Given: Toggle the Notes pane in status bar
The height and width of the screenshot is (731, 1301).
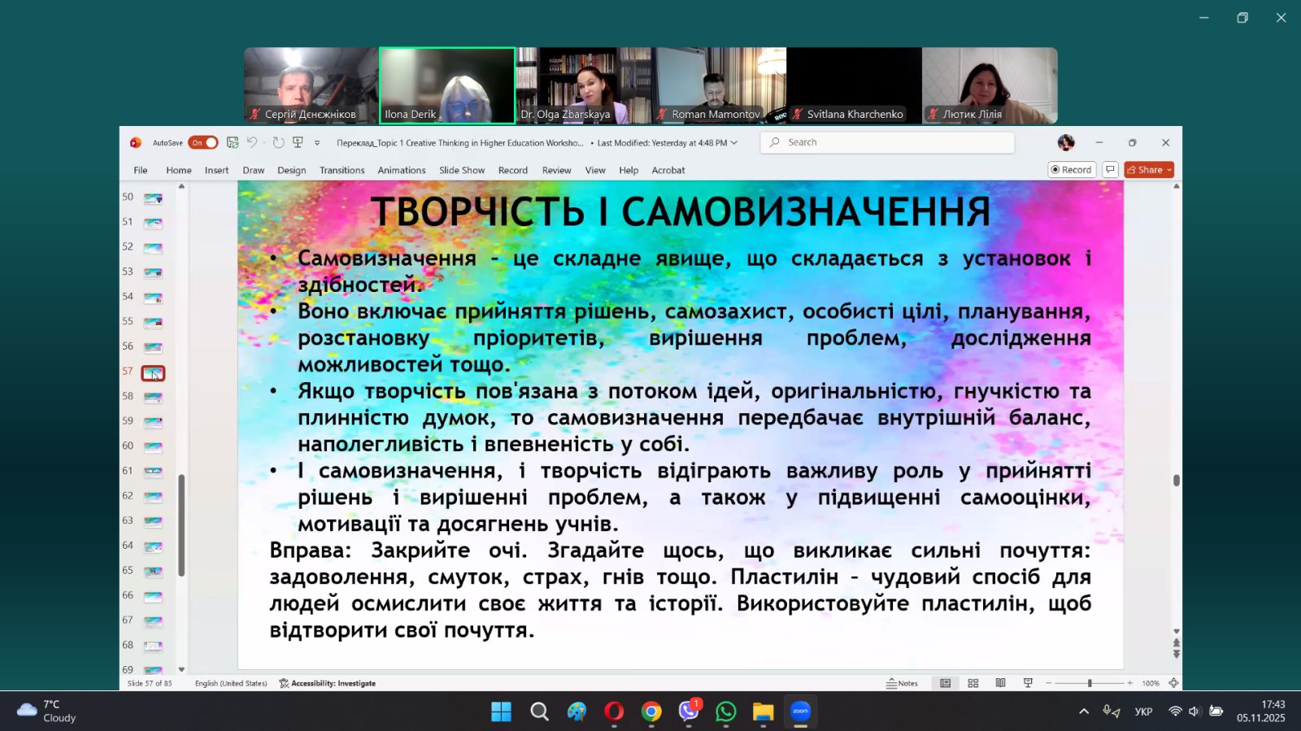Looking at the screenshot, I should click(x=902, y=684).
